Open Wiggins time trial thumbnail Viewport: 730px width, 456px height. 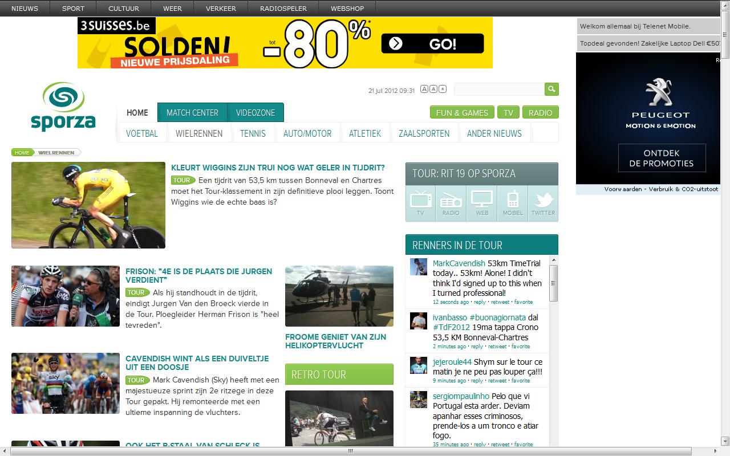88,205
